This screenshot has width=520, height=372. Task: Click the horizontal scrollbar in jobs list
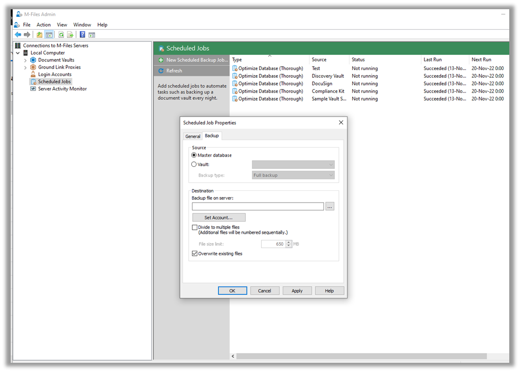361,356
